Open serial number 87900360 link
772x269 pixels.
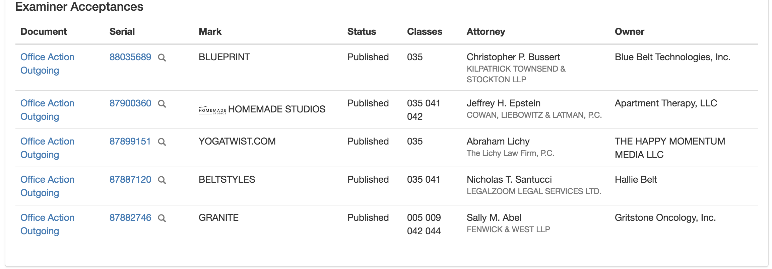point(130,103)
